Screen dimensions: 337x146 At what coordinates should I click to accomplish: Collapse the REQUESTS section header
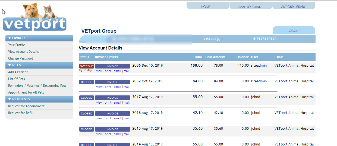coord(39,99)
